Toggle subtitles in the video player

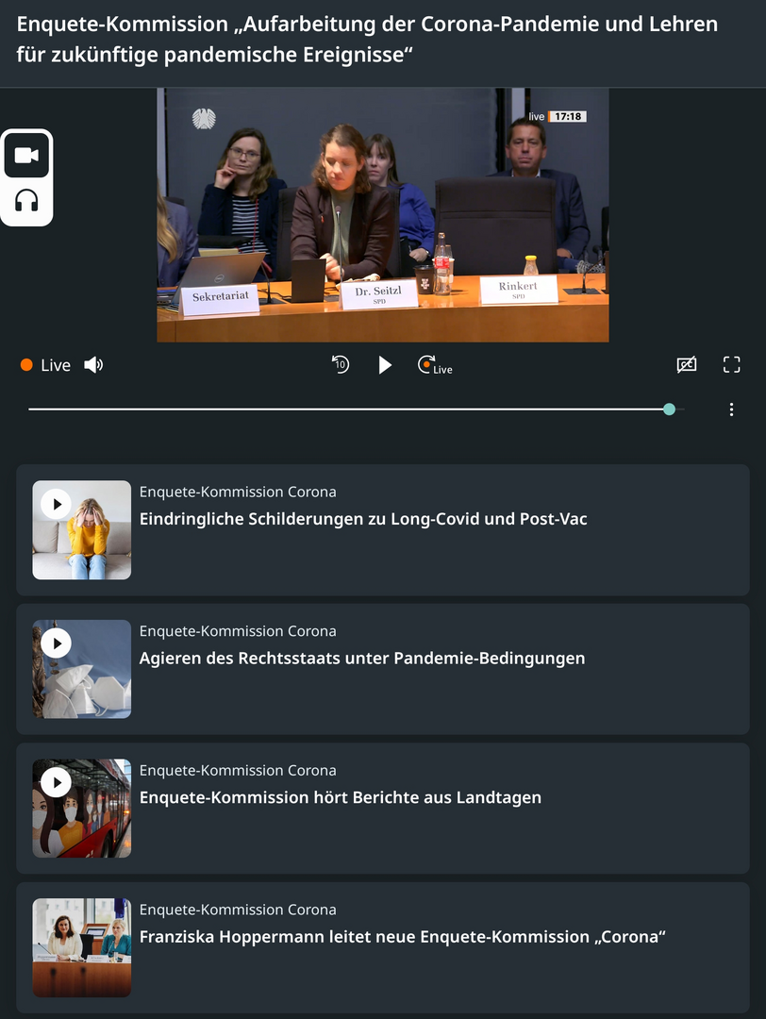tap(687, 365)
